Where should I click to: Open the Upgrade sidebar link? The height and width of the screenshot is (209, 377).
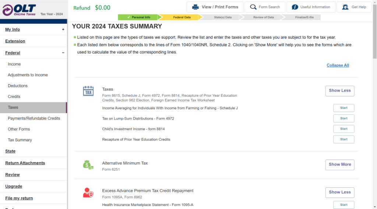14,186
